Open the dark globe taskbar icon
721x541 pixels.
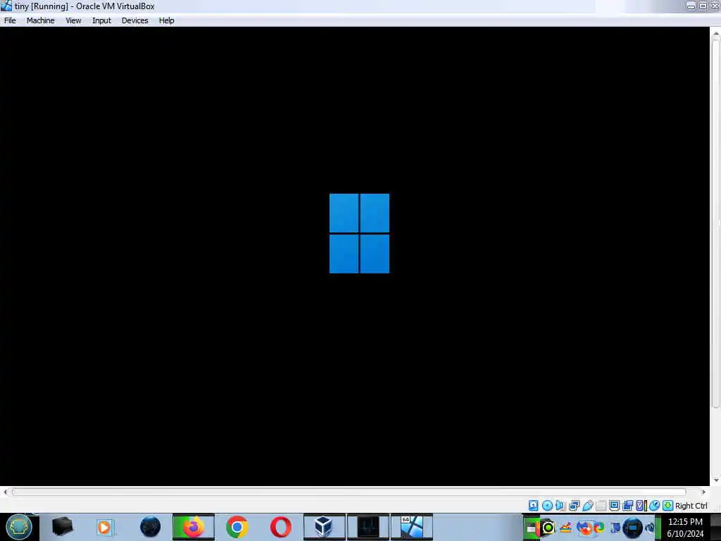pos(150,527)
